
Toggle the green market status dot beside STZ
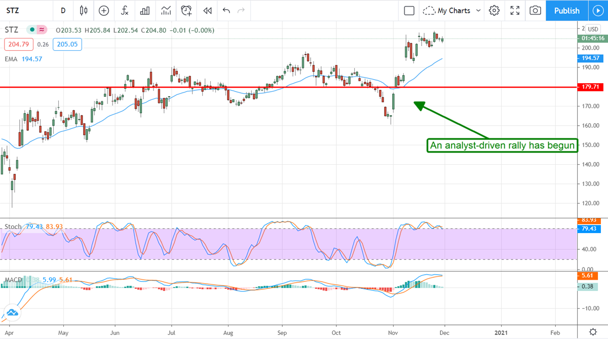(32, 30)
